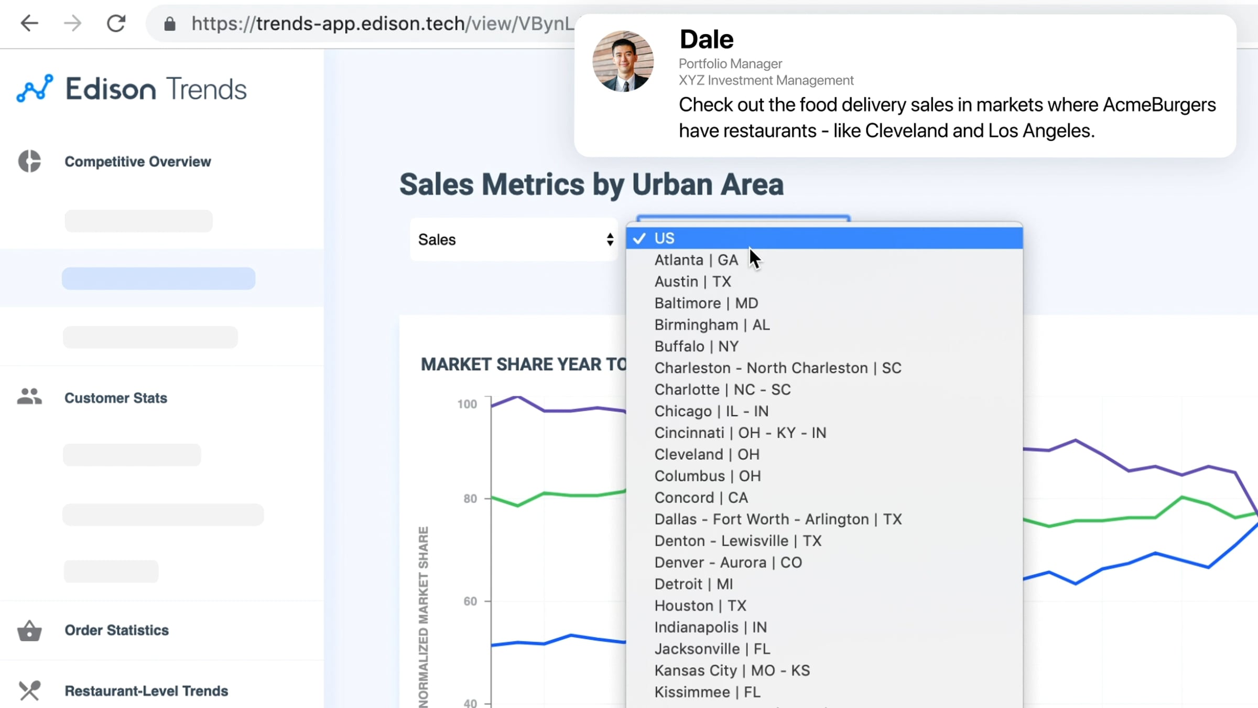Screen dimensions: 1258x708
Task: Click the Edison Trends logo icon
Action: (35, 88)
